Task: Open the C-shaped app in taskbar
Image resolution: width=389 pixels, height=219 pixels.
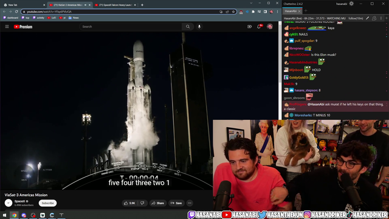Action: pyautogui.click(x=52, y=215)
